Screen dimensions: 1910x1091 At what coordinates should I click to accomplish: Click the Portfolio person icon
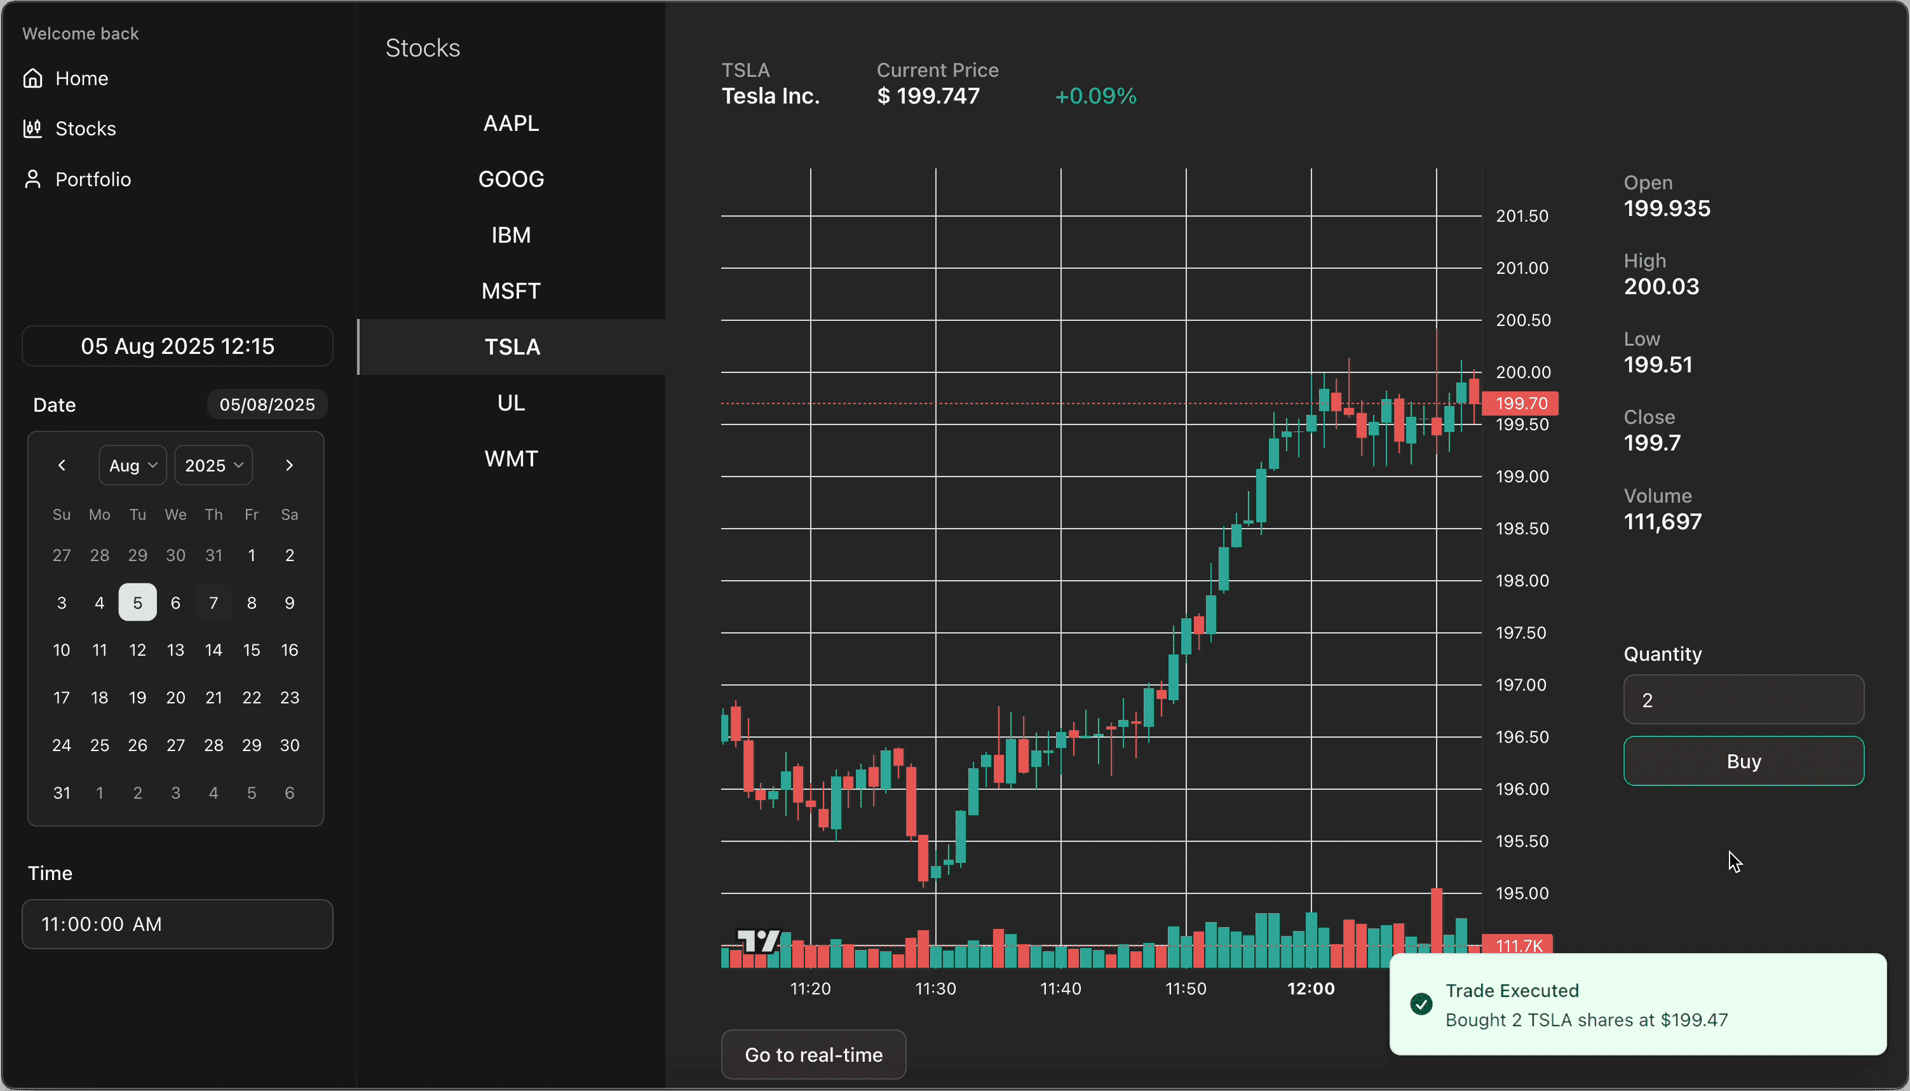pyautogui.click(x=32, y=179)
